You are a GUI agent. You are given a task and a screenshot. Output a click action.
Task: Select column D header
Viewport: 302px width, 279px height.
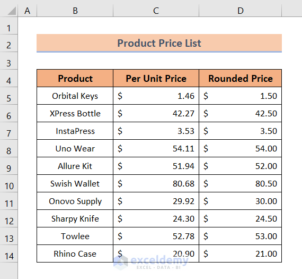click(x=240, y=11)
